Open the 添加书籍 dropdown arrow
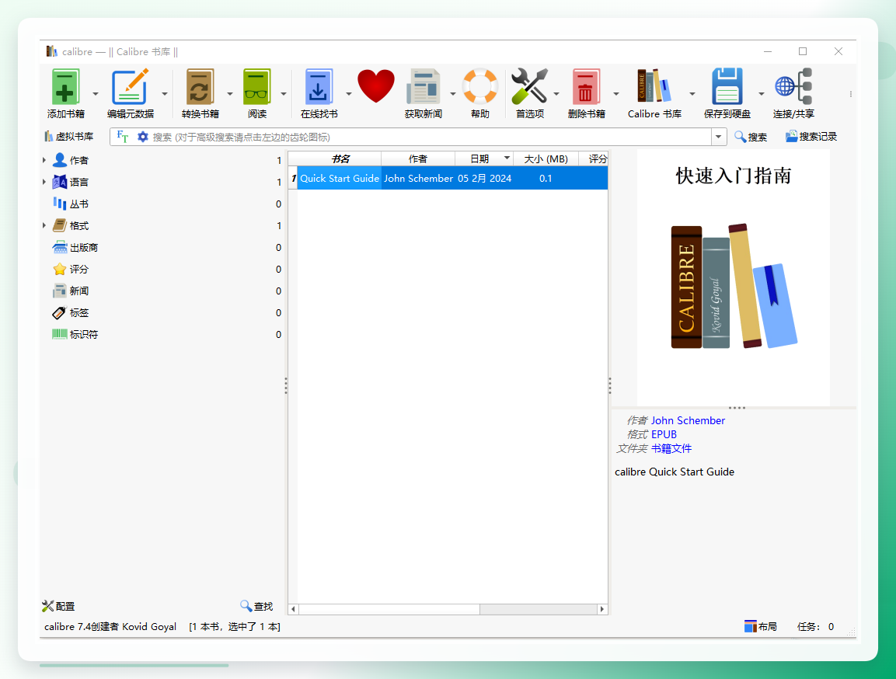 click(96, 94)
